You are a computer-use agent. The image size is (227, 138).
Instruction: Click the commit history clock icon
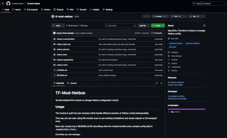pyautogui.click(x=152, y=33)
